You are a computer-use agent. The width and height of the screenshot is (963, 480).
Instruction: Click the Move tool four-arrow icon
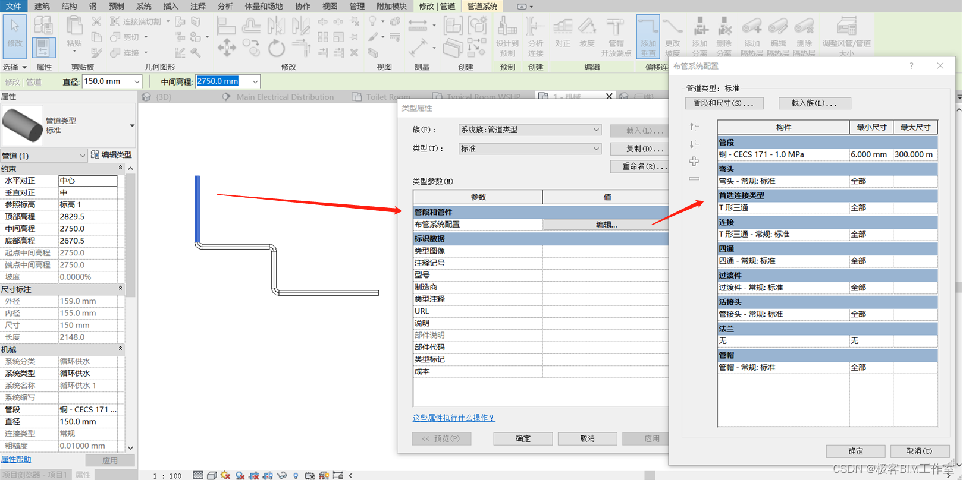(227, 48)
